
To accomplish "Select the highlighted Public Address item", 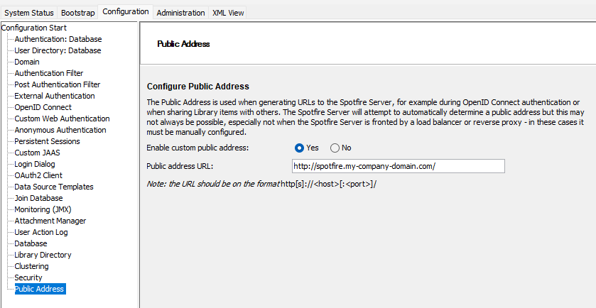I will point(40,289).
